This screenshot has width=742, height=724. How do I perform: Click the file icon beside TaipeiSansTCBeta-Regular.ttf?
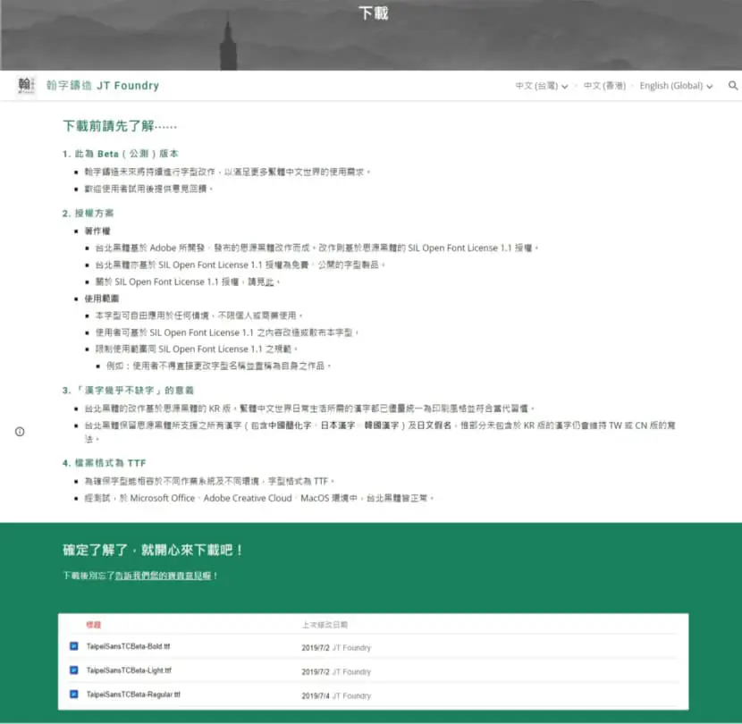pyautogui.click(x=74, y=695)
